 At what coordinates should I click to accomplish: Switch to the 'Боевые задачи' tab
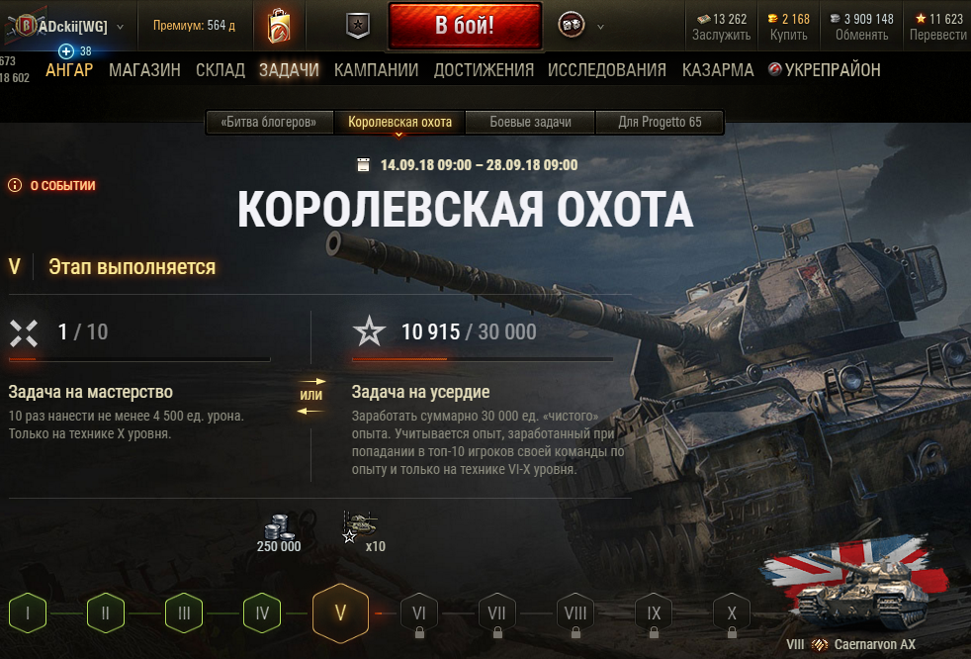click(x=530, y=122)
